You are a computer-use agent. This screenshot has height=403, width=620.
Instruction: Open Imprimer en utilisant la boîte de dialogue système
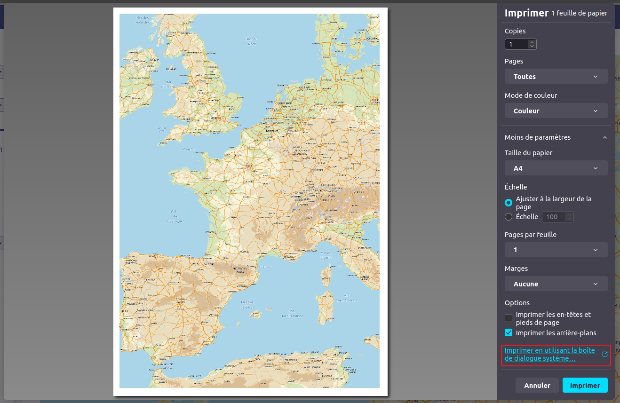[549, 355]
